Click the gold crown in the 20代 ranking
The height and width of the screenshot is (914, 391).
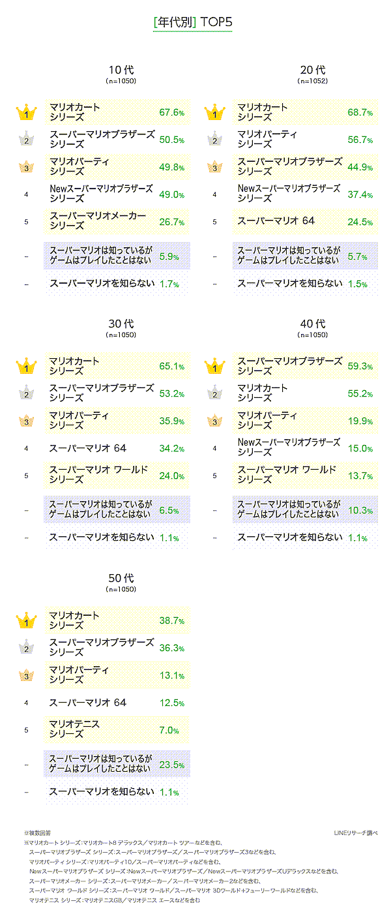[214, 113]
